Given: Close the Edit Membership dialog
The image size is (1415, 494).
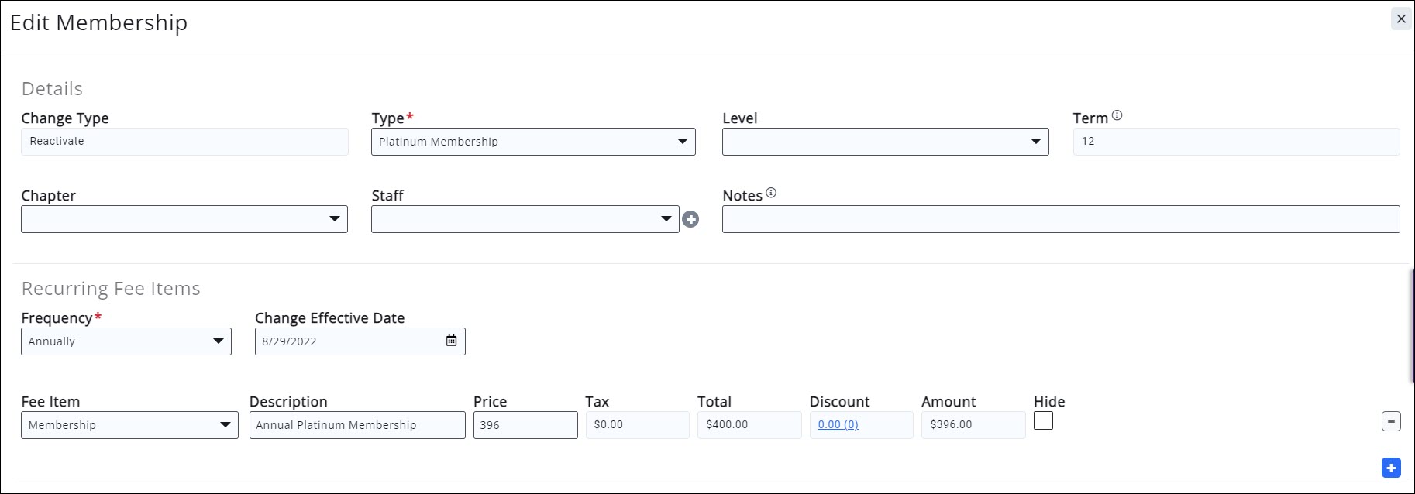Looking at the screenshot, I should [x=1401, y=19].
